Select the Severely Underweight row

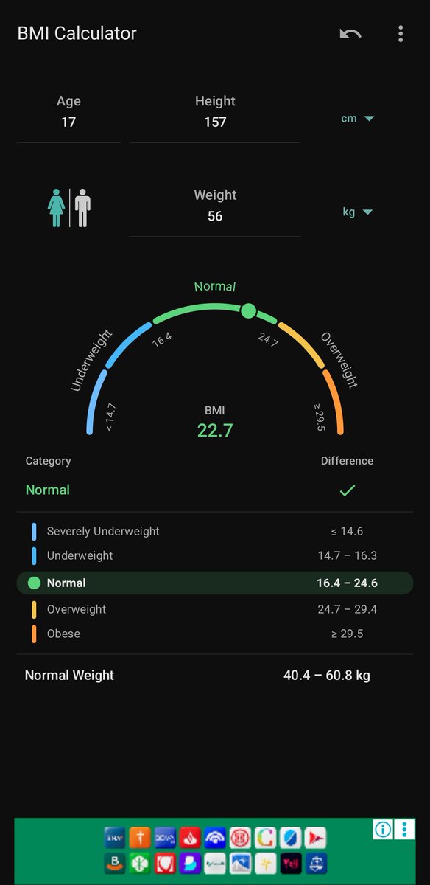point(215,531)
